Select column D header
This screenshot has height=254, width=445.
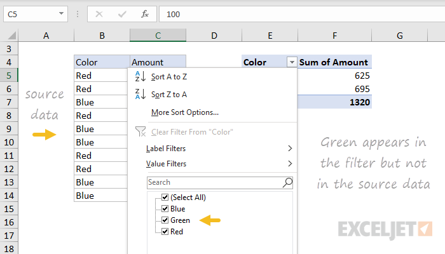(x=214, y=36)
